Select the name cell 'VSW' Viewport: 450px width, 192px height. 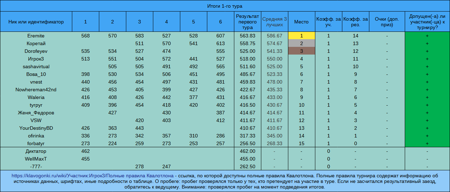36,121
